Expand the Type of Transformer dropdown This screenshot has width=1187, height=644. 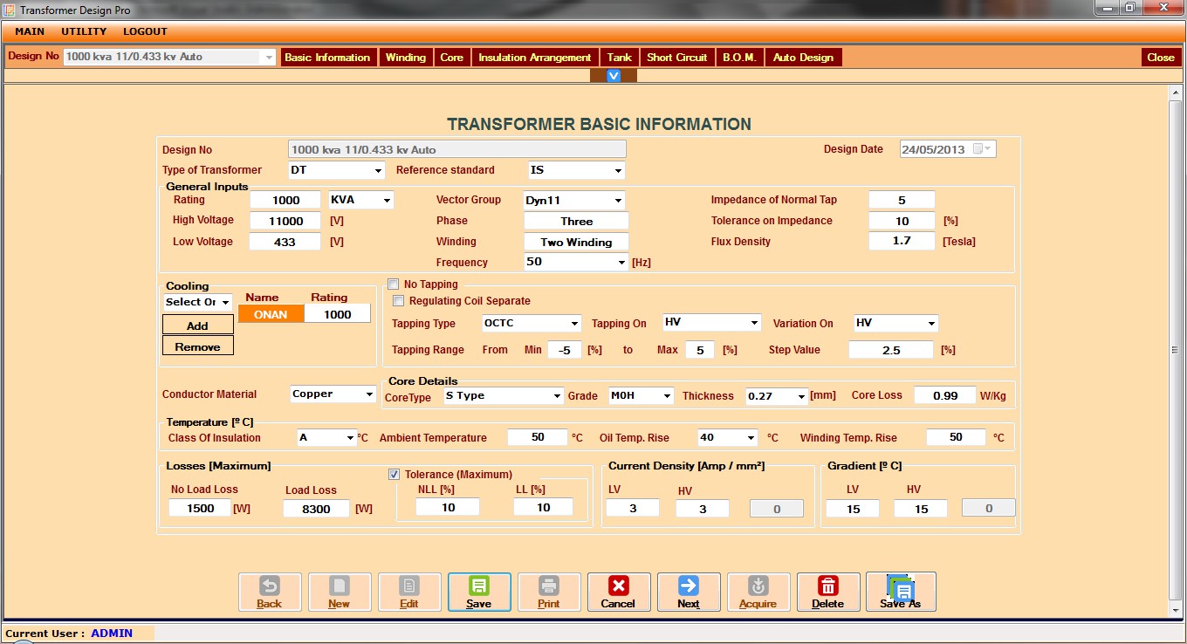pos(379,171)
